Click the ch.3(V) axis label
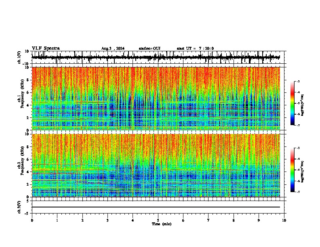Image resolution: width=320 pixels, height=247 pixels. pos(19,207)
